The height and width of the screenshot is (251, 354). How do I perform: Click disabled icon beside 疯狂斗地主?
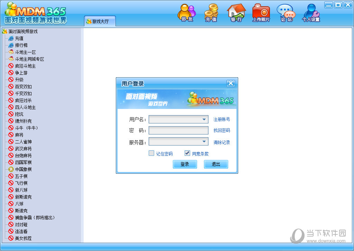pos(11,66)
